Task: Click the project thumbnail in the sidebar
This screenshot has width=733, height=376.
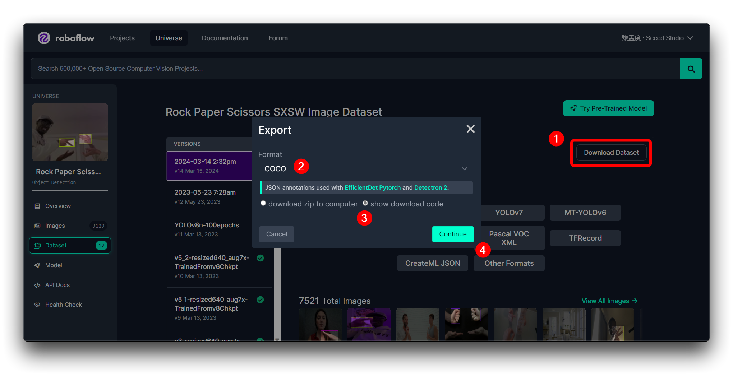Action: click(x=70, y=132)
